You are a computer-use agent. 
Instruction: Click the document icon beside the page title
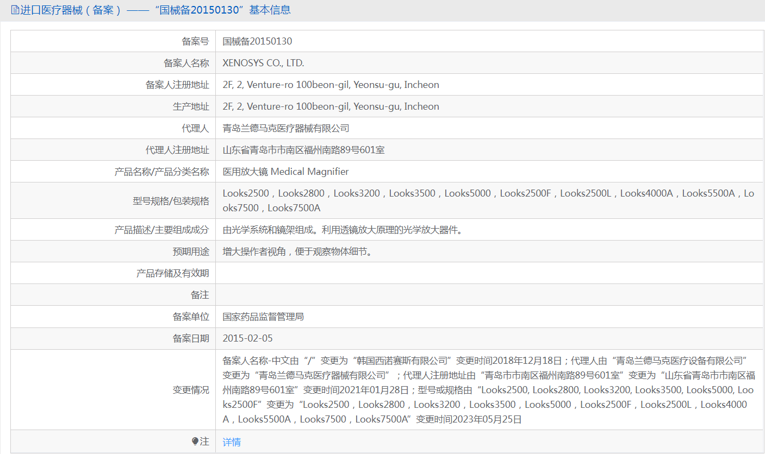tap(15, 10)
